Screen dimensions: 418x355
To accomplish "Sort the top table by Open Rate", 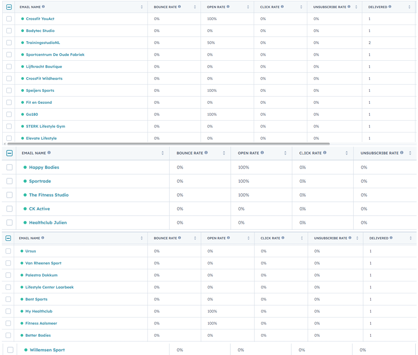I will point(248,7).
